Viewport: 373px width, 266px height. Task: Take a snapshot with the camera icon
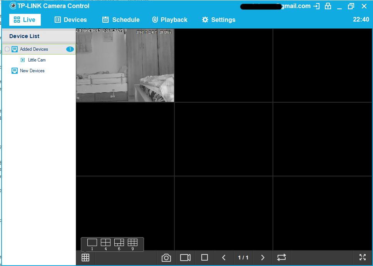point(166,258)
